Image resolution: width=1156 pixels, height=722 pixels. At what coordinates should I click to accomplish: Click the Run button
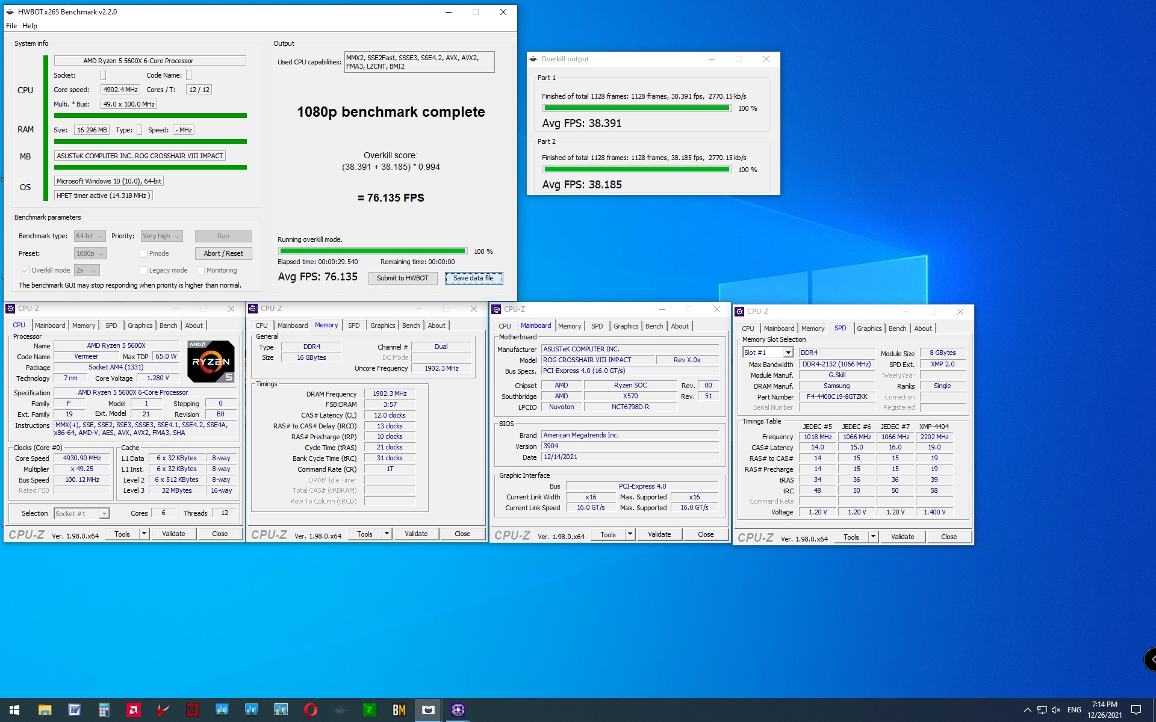(223, 236)
